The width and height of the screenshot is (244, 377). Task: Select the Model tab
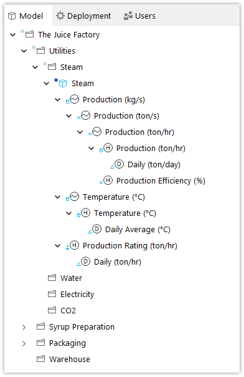pyautogui.click(x=26, y=16)
